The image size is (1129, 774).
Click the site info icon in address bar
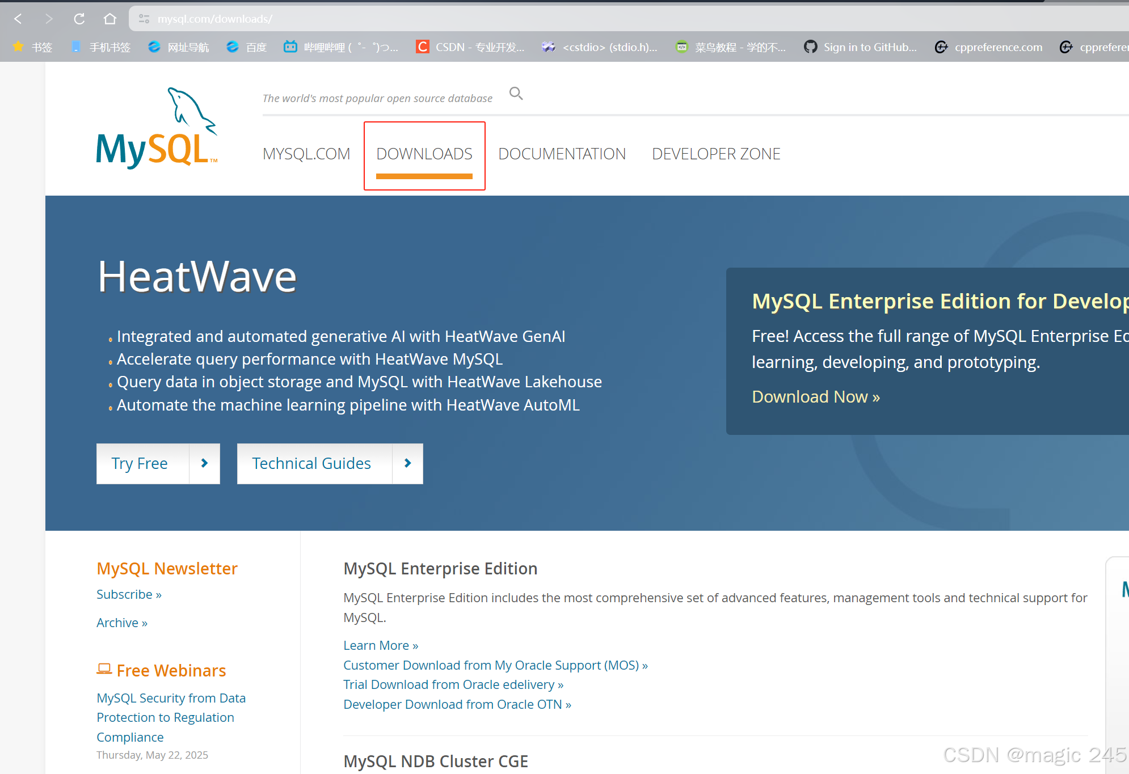tap(144, 19)
